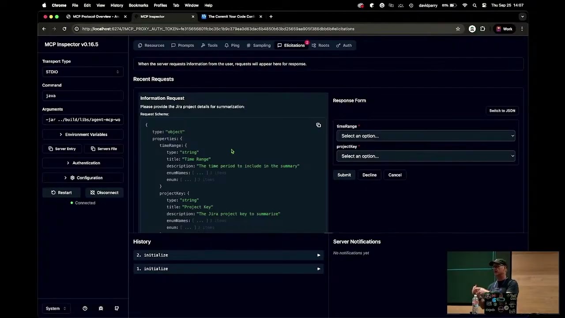Copy the Servers File config
Screen dimensions: 565x318
pos(104,149)
